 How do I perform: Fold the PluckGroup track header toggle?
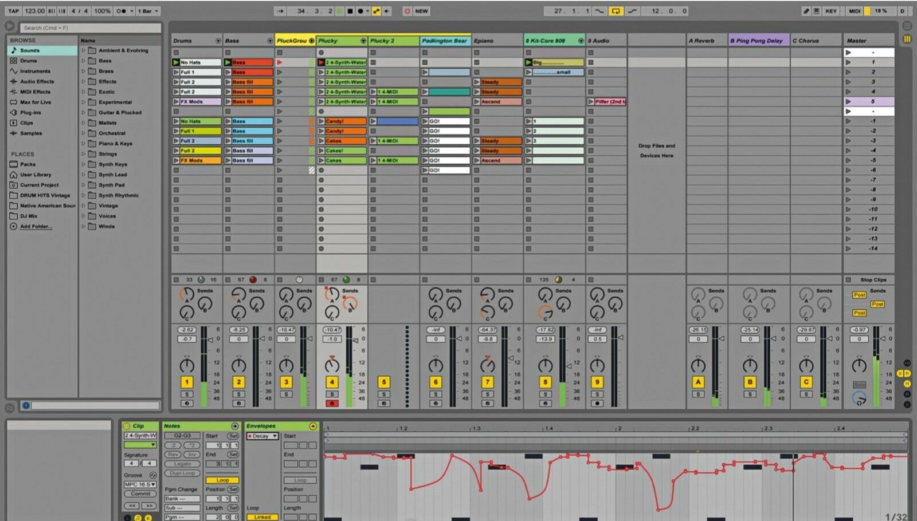[312, 41]
